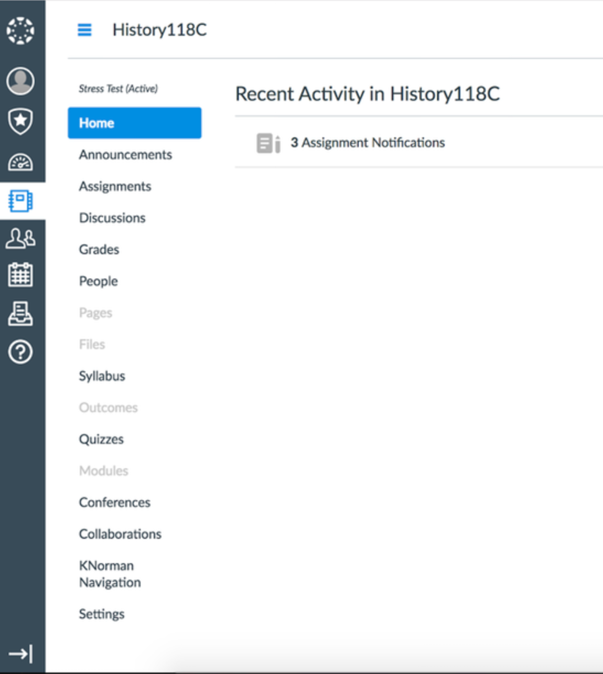Open the Groups people icon

(20, 238)
